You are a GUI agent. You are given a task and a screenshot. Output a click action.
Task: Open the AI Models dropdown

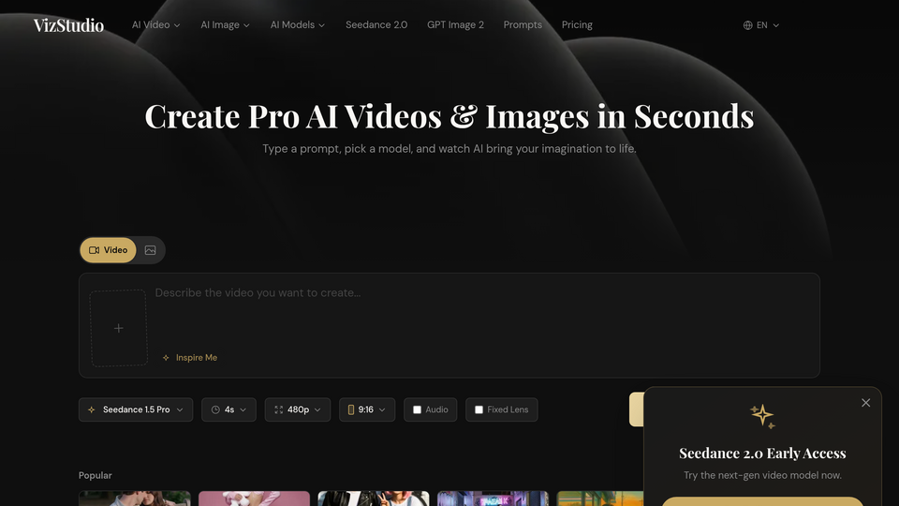[298, 24]
